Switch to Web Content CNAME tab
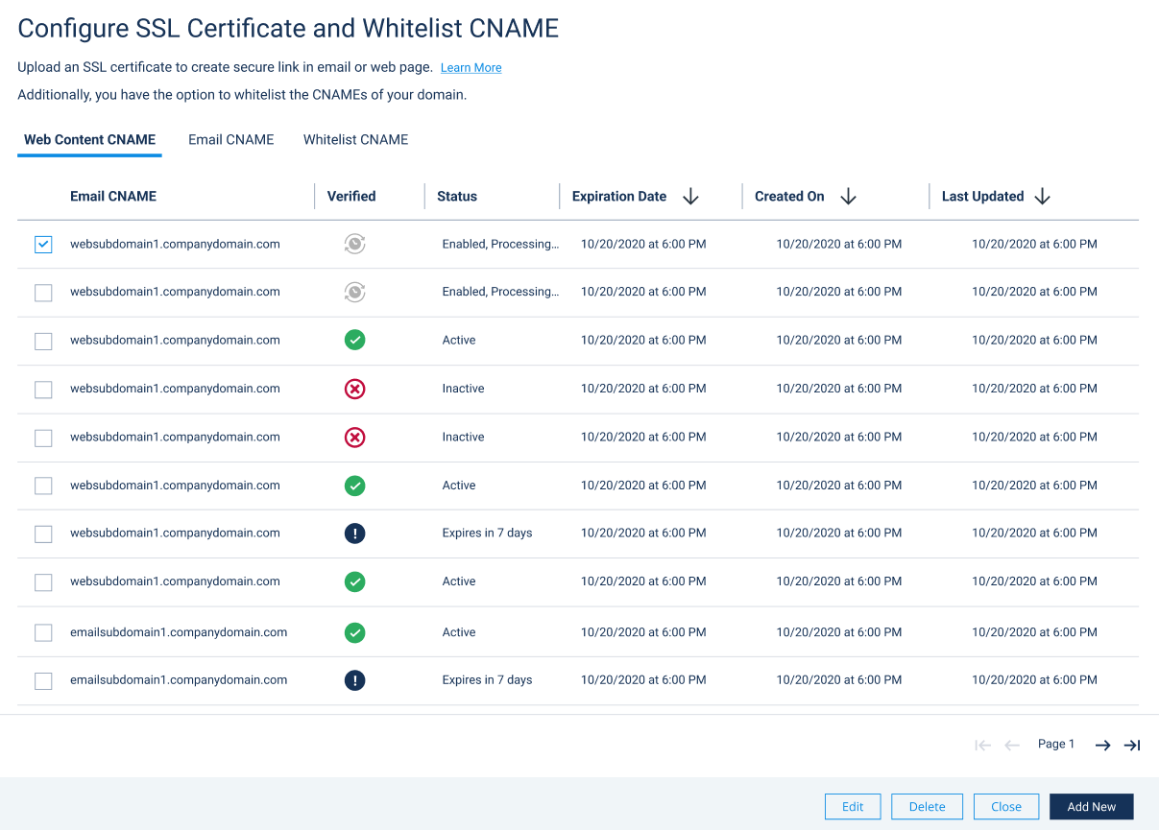 tap(89, 139)
